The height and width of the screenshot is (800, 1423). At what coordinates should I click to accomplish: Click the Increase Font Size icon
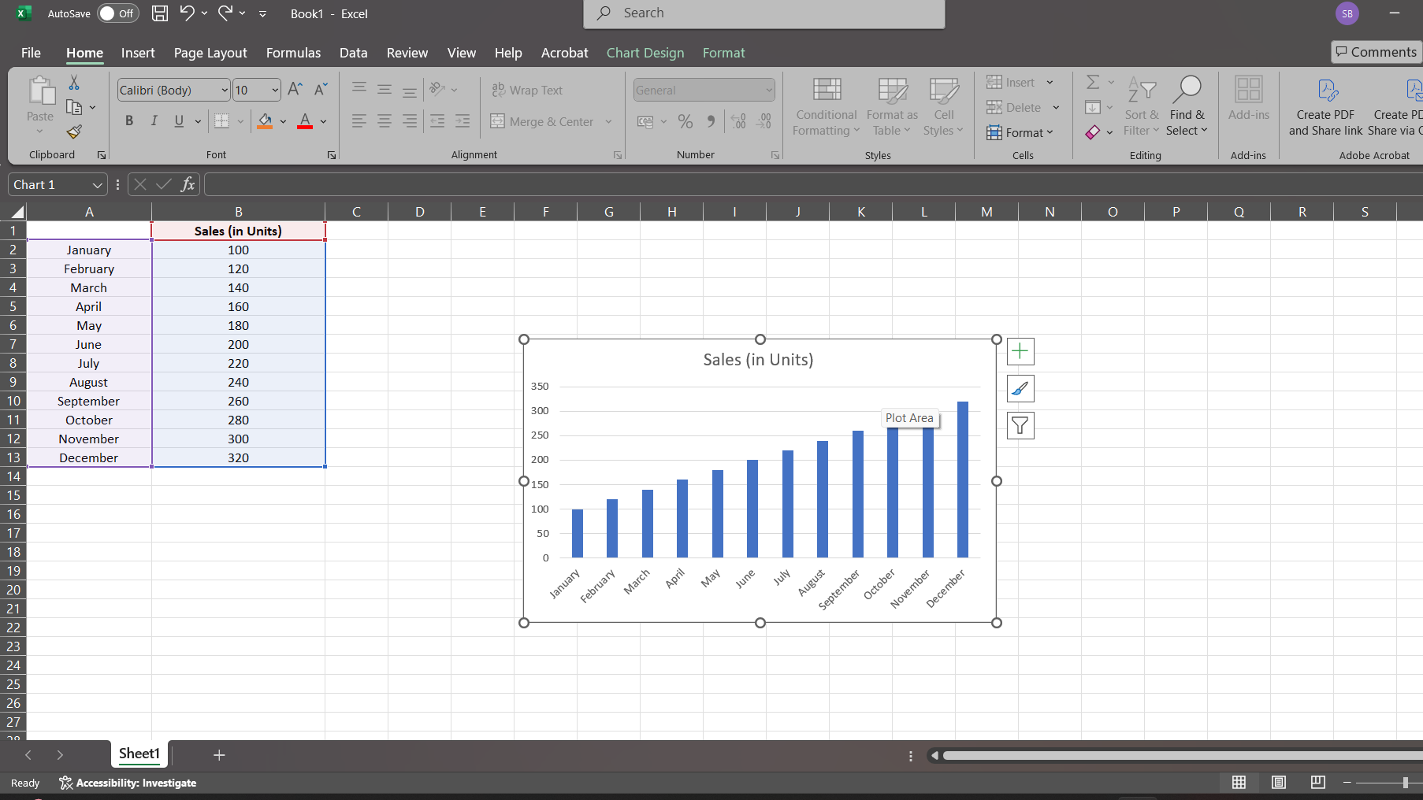coord(295,90)
